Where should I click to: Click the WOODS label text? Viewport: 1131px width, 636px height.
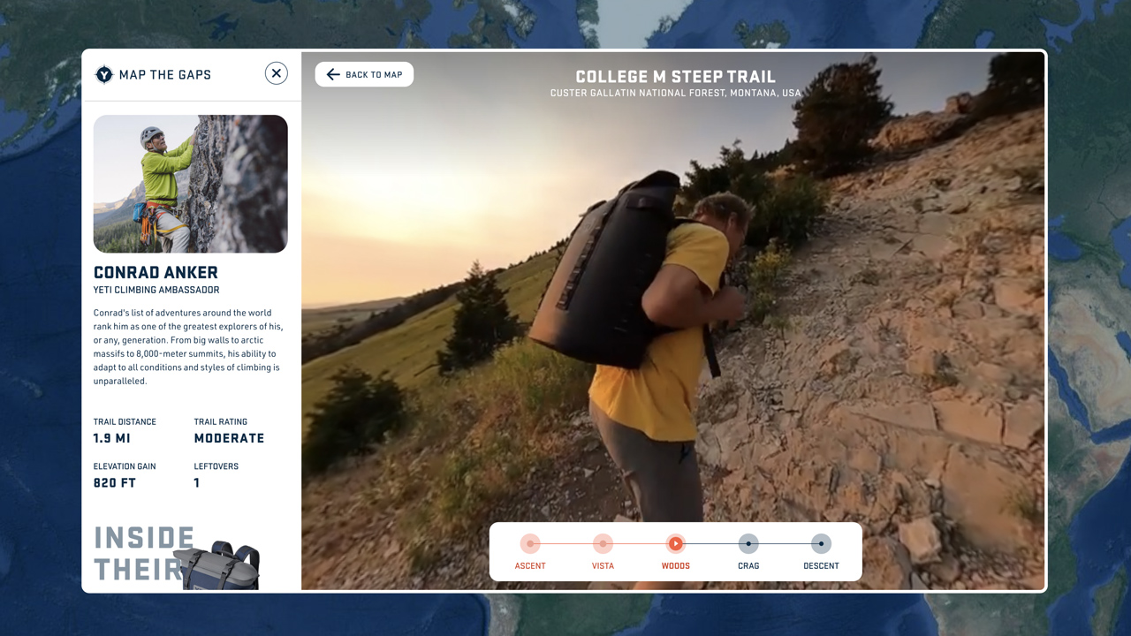point(675,566)
